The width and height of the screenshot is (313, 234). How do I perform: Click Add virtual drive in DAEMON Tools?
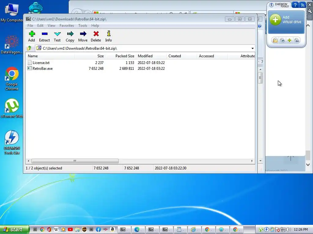pos(286,22)
